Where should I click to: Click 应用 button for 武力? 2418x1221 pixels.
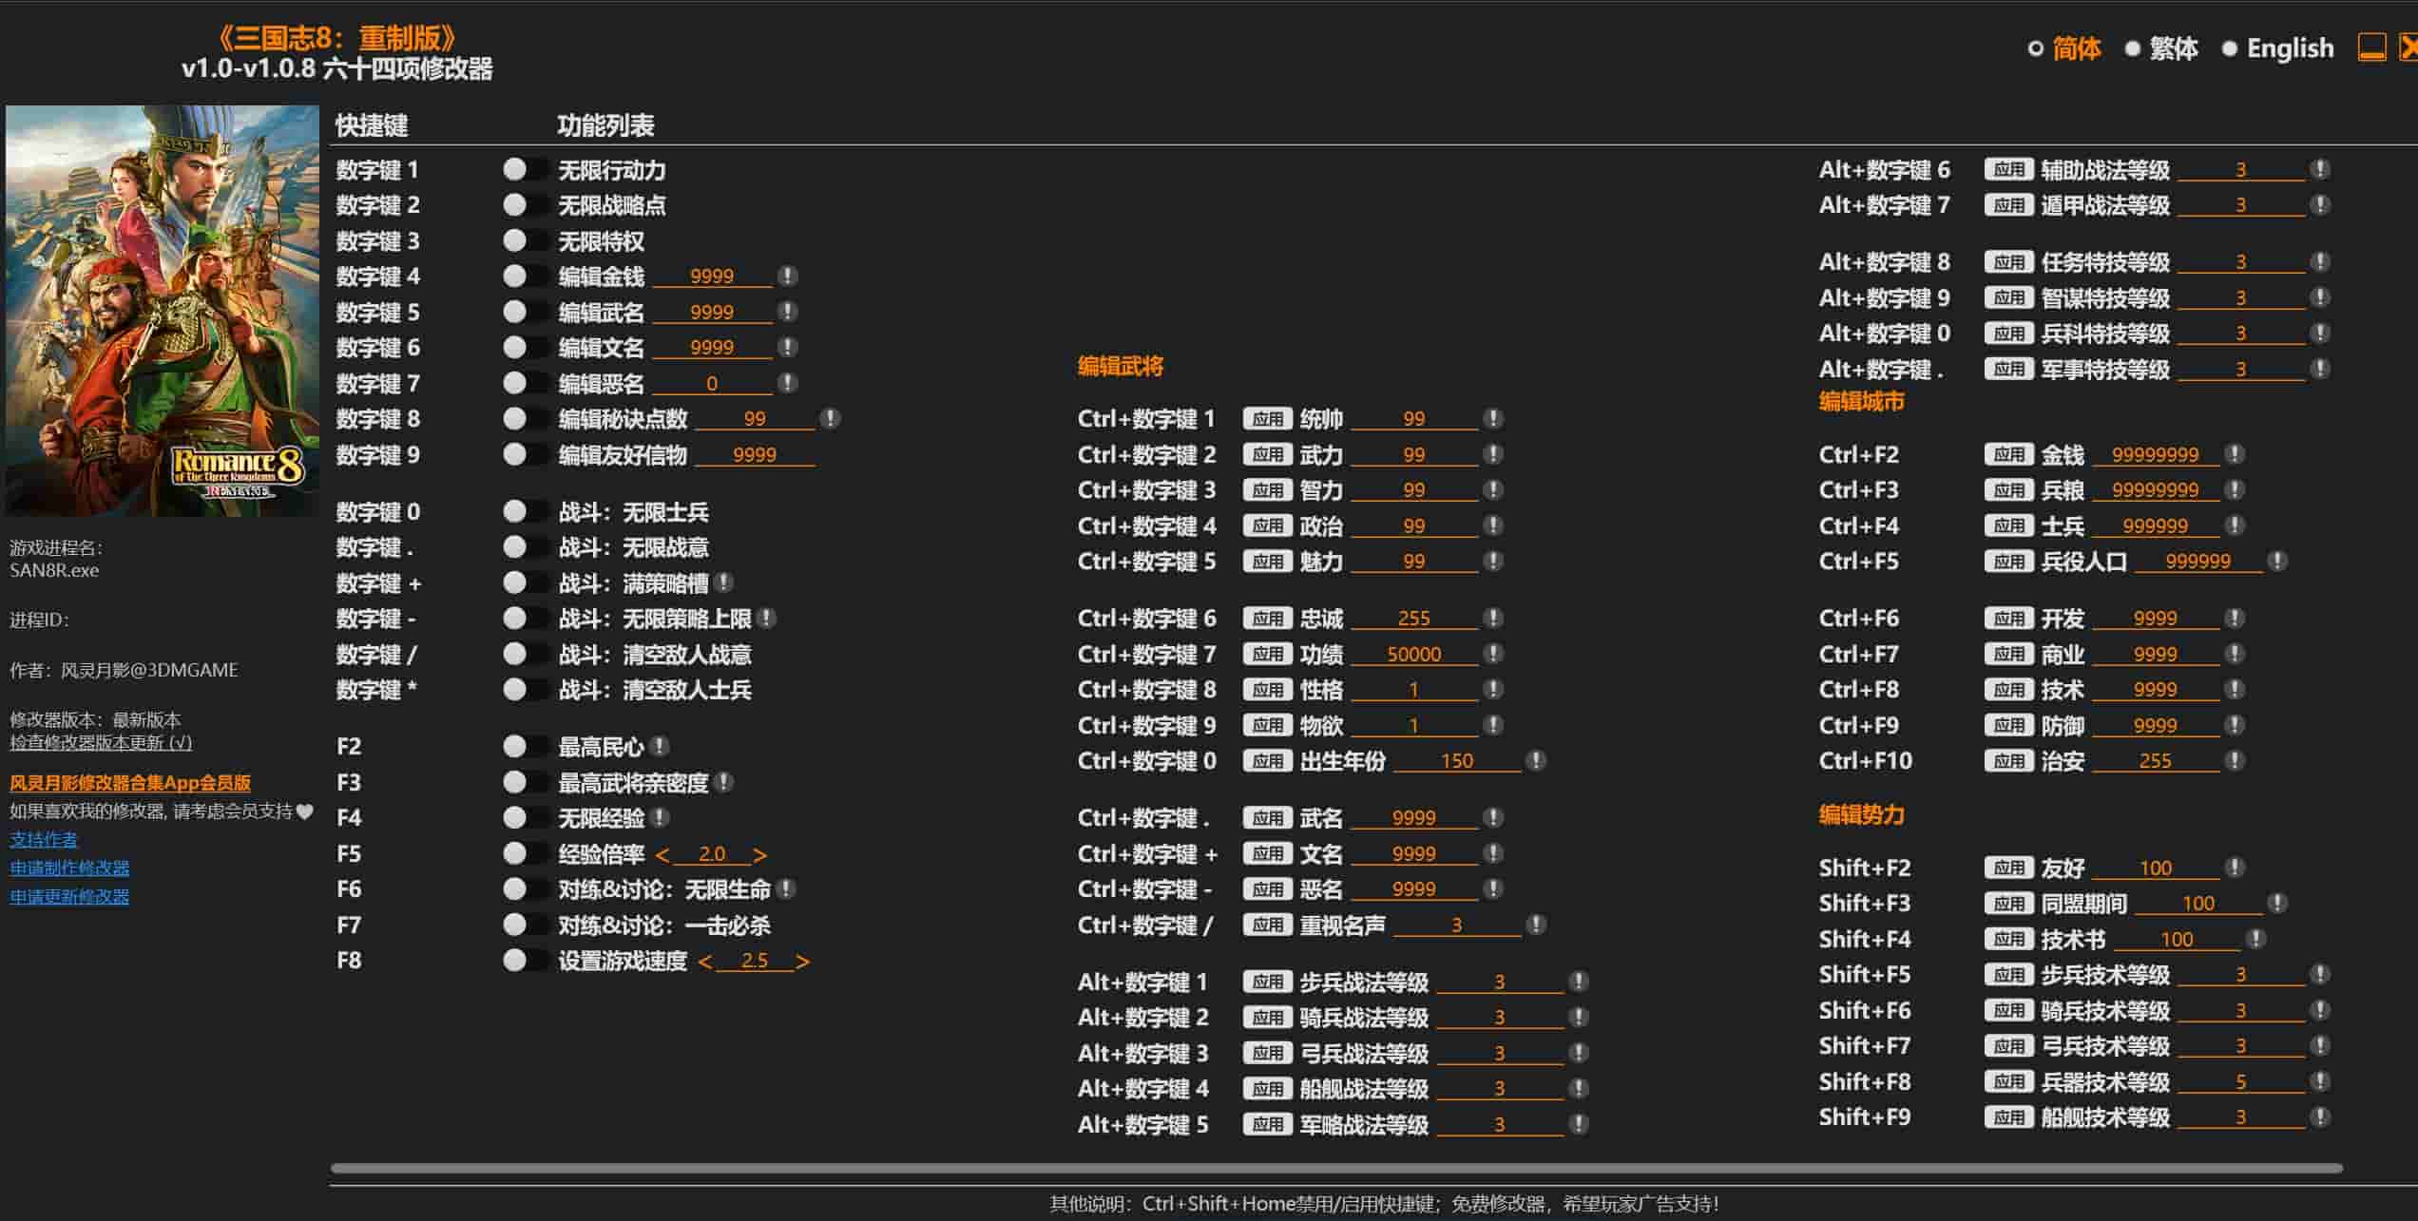point(1266,455)
